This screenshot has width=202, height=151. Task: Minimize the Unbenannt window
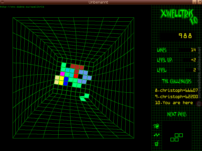coord(194,2)
